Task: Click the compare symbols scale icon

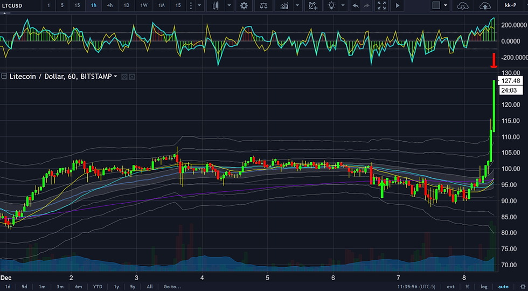Action: click(263, 5)
